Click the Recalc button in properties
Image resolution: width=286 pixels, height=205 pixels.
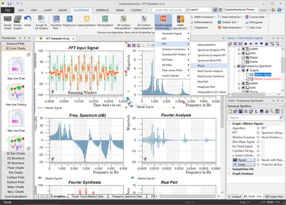click(244, 160)
